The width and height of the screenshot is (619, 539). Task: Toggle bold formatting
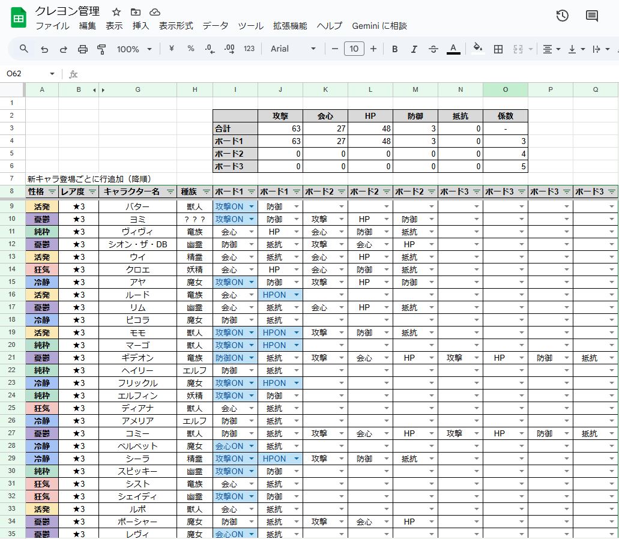tap(394, 49)
